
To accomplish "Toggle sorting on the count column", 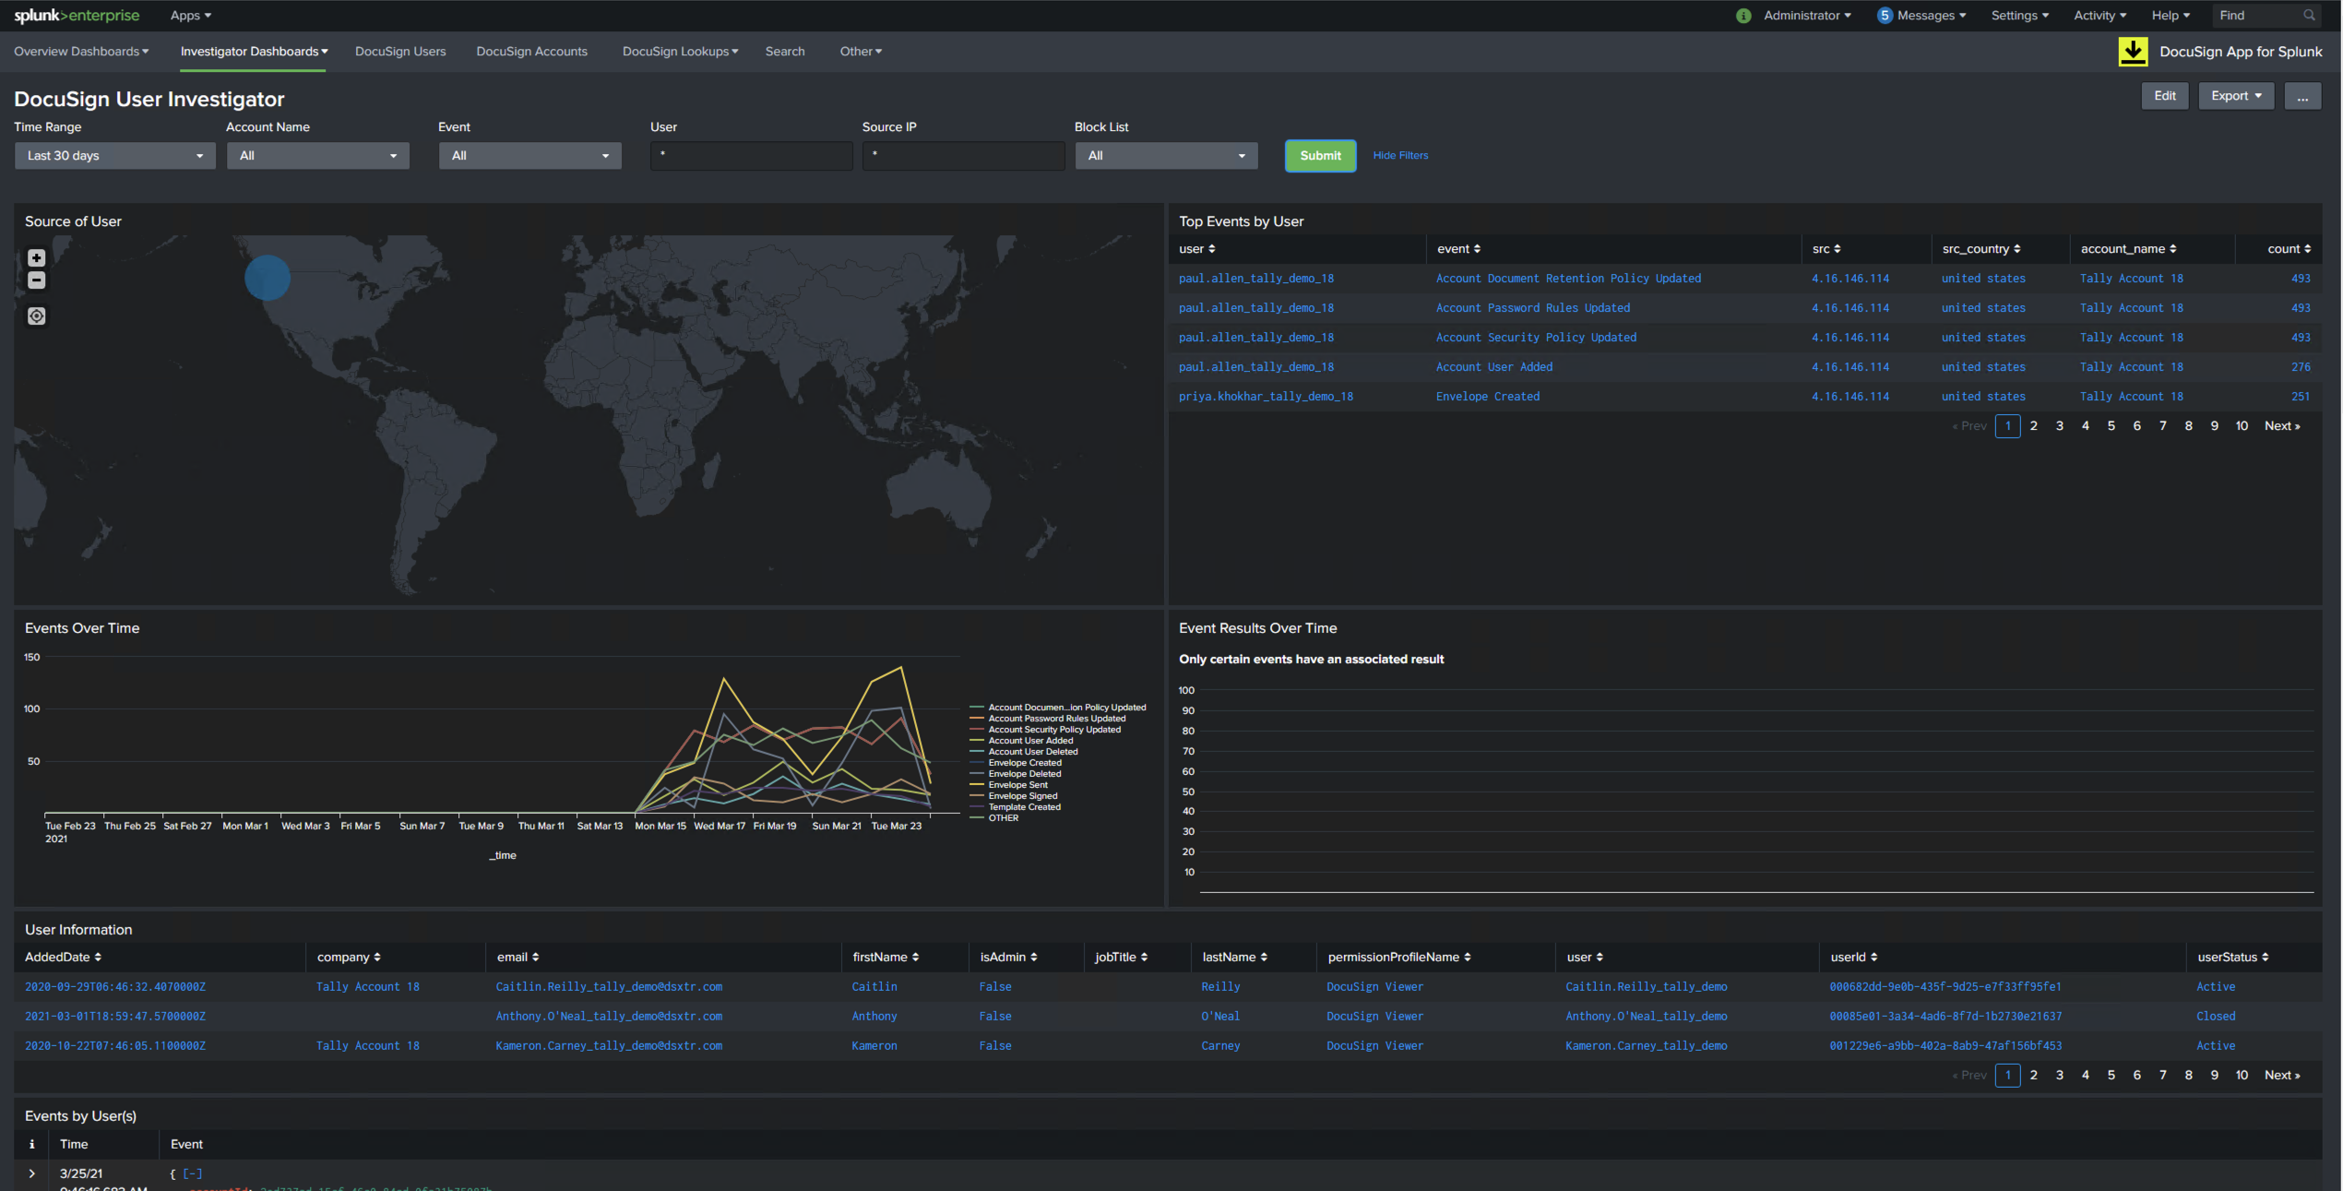I will click(x=2289, y=248).
